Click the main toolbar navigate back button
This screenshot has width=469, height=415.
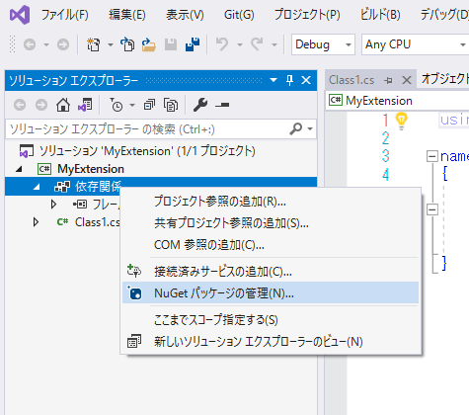(x=30, y=44)
